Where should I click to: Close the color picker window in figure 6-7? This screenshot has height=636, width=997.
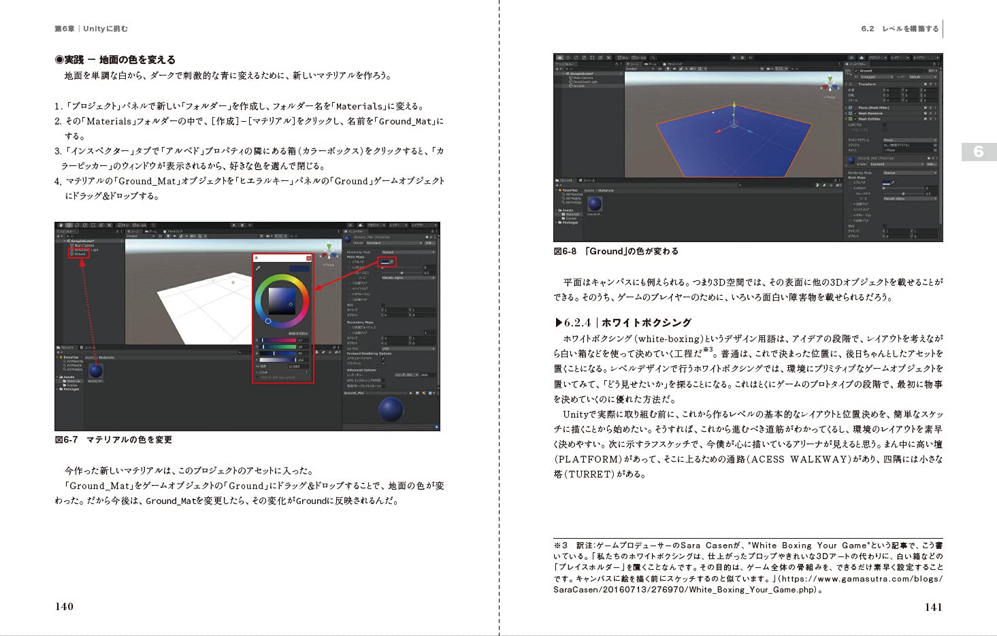point(309,258)
